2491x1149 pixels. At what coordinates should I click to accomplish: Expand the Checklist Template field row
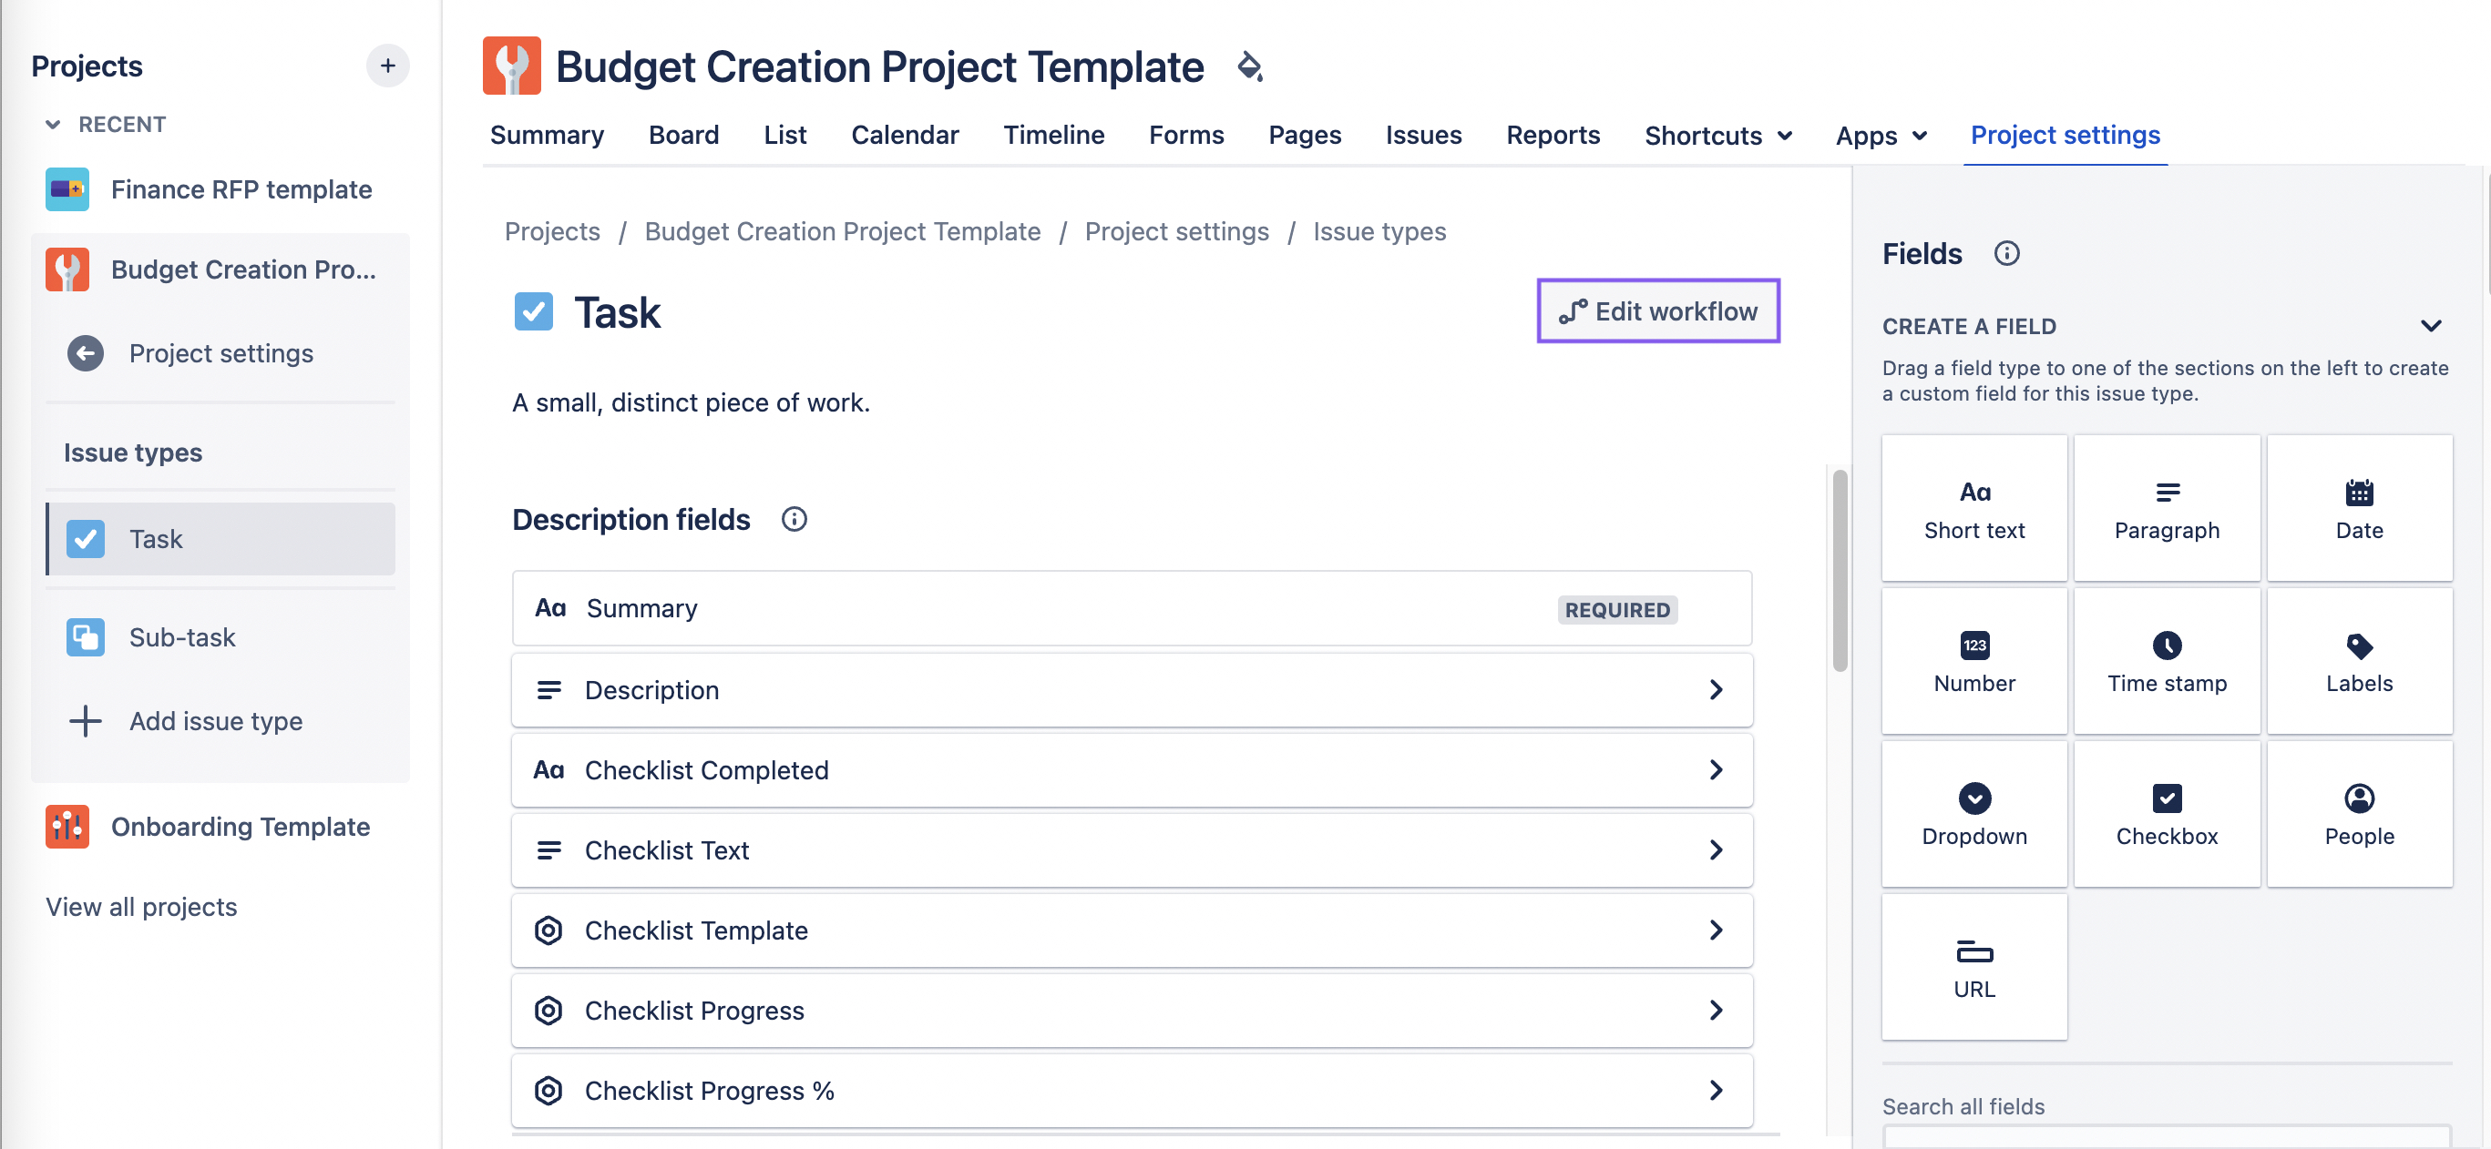[1715, 930]
